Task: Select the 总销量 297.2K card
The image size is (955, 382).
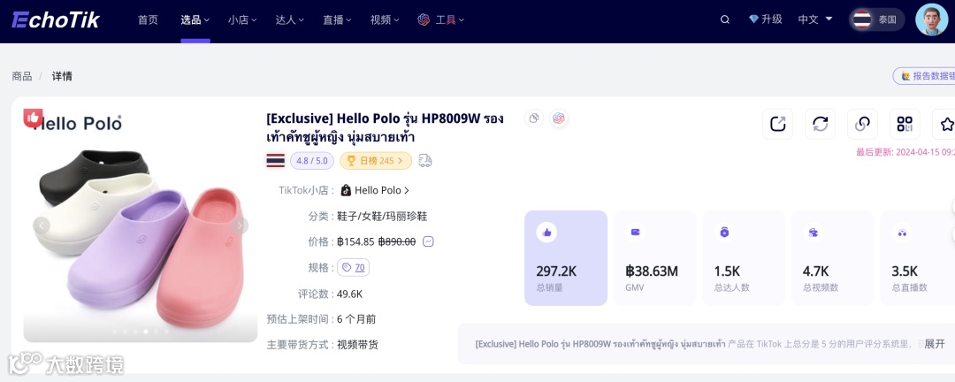Action: pyautogui.click(x=566, y=258)
